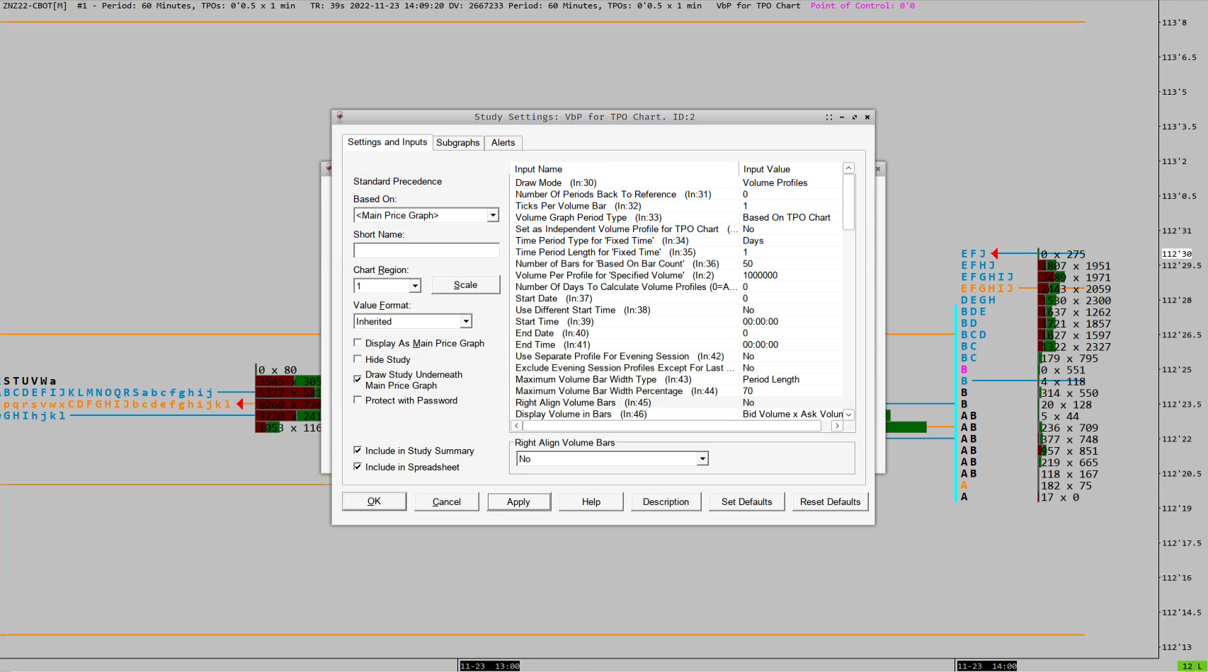Minimize the Study Settings dialog
The image size is (1208, 672).
pos(842,117)
